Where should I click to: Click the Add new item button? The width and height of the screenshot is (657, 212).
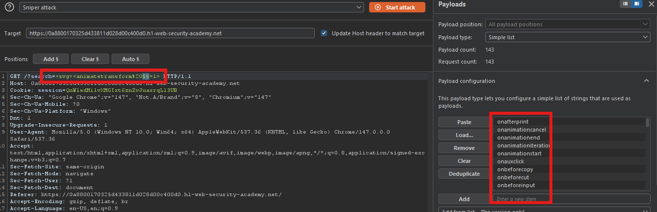pyautogui.click(x=464, y=199)
